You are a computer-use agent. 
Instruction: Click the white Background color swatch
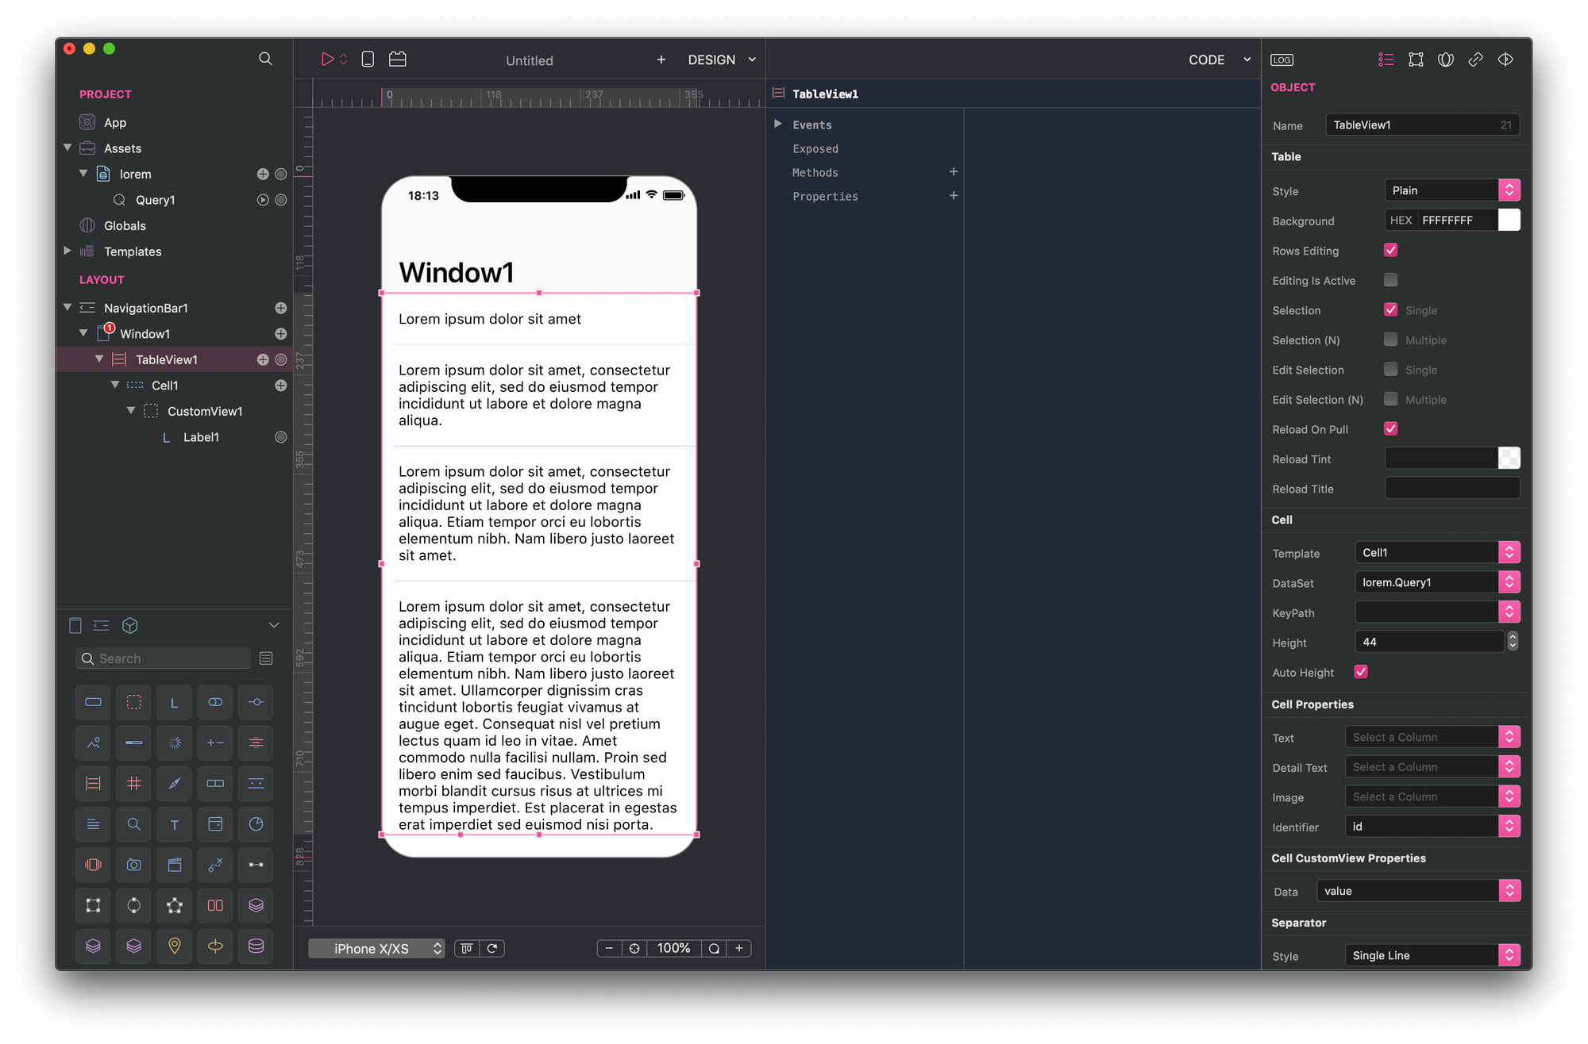point(1509,221)
